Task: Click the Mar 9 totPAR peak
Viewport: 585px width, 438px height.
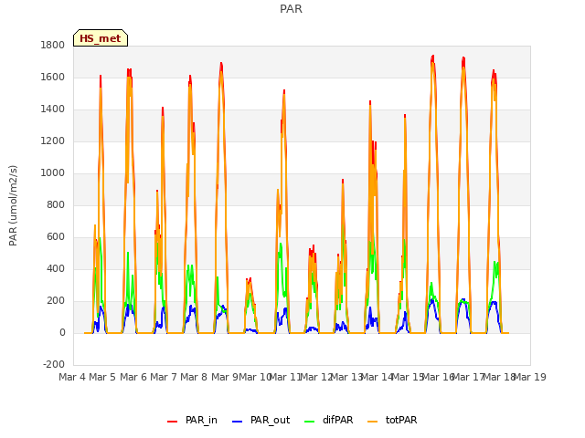Action: tap(221, 71)
